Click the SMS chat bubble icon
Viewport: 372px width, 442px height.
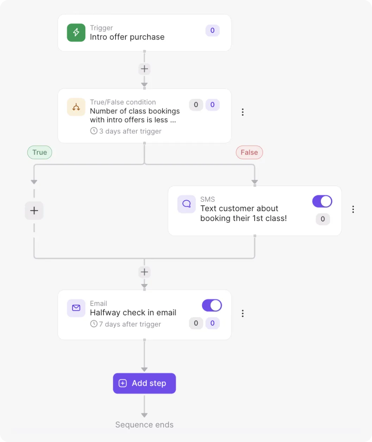(187, 204)
